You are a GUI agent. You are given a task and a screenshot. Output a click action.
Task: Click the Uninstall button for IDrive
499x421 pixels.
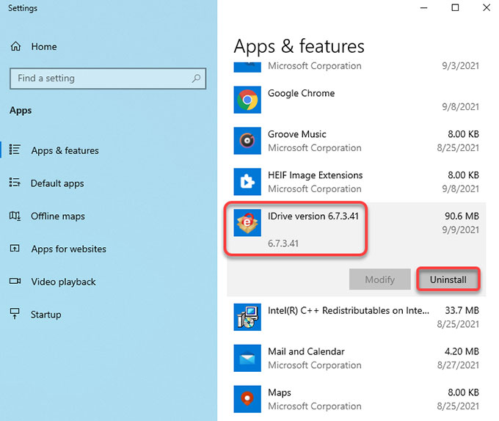click(x=448, y=279)
